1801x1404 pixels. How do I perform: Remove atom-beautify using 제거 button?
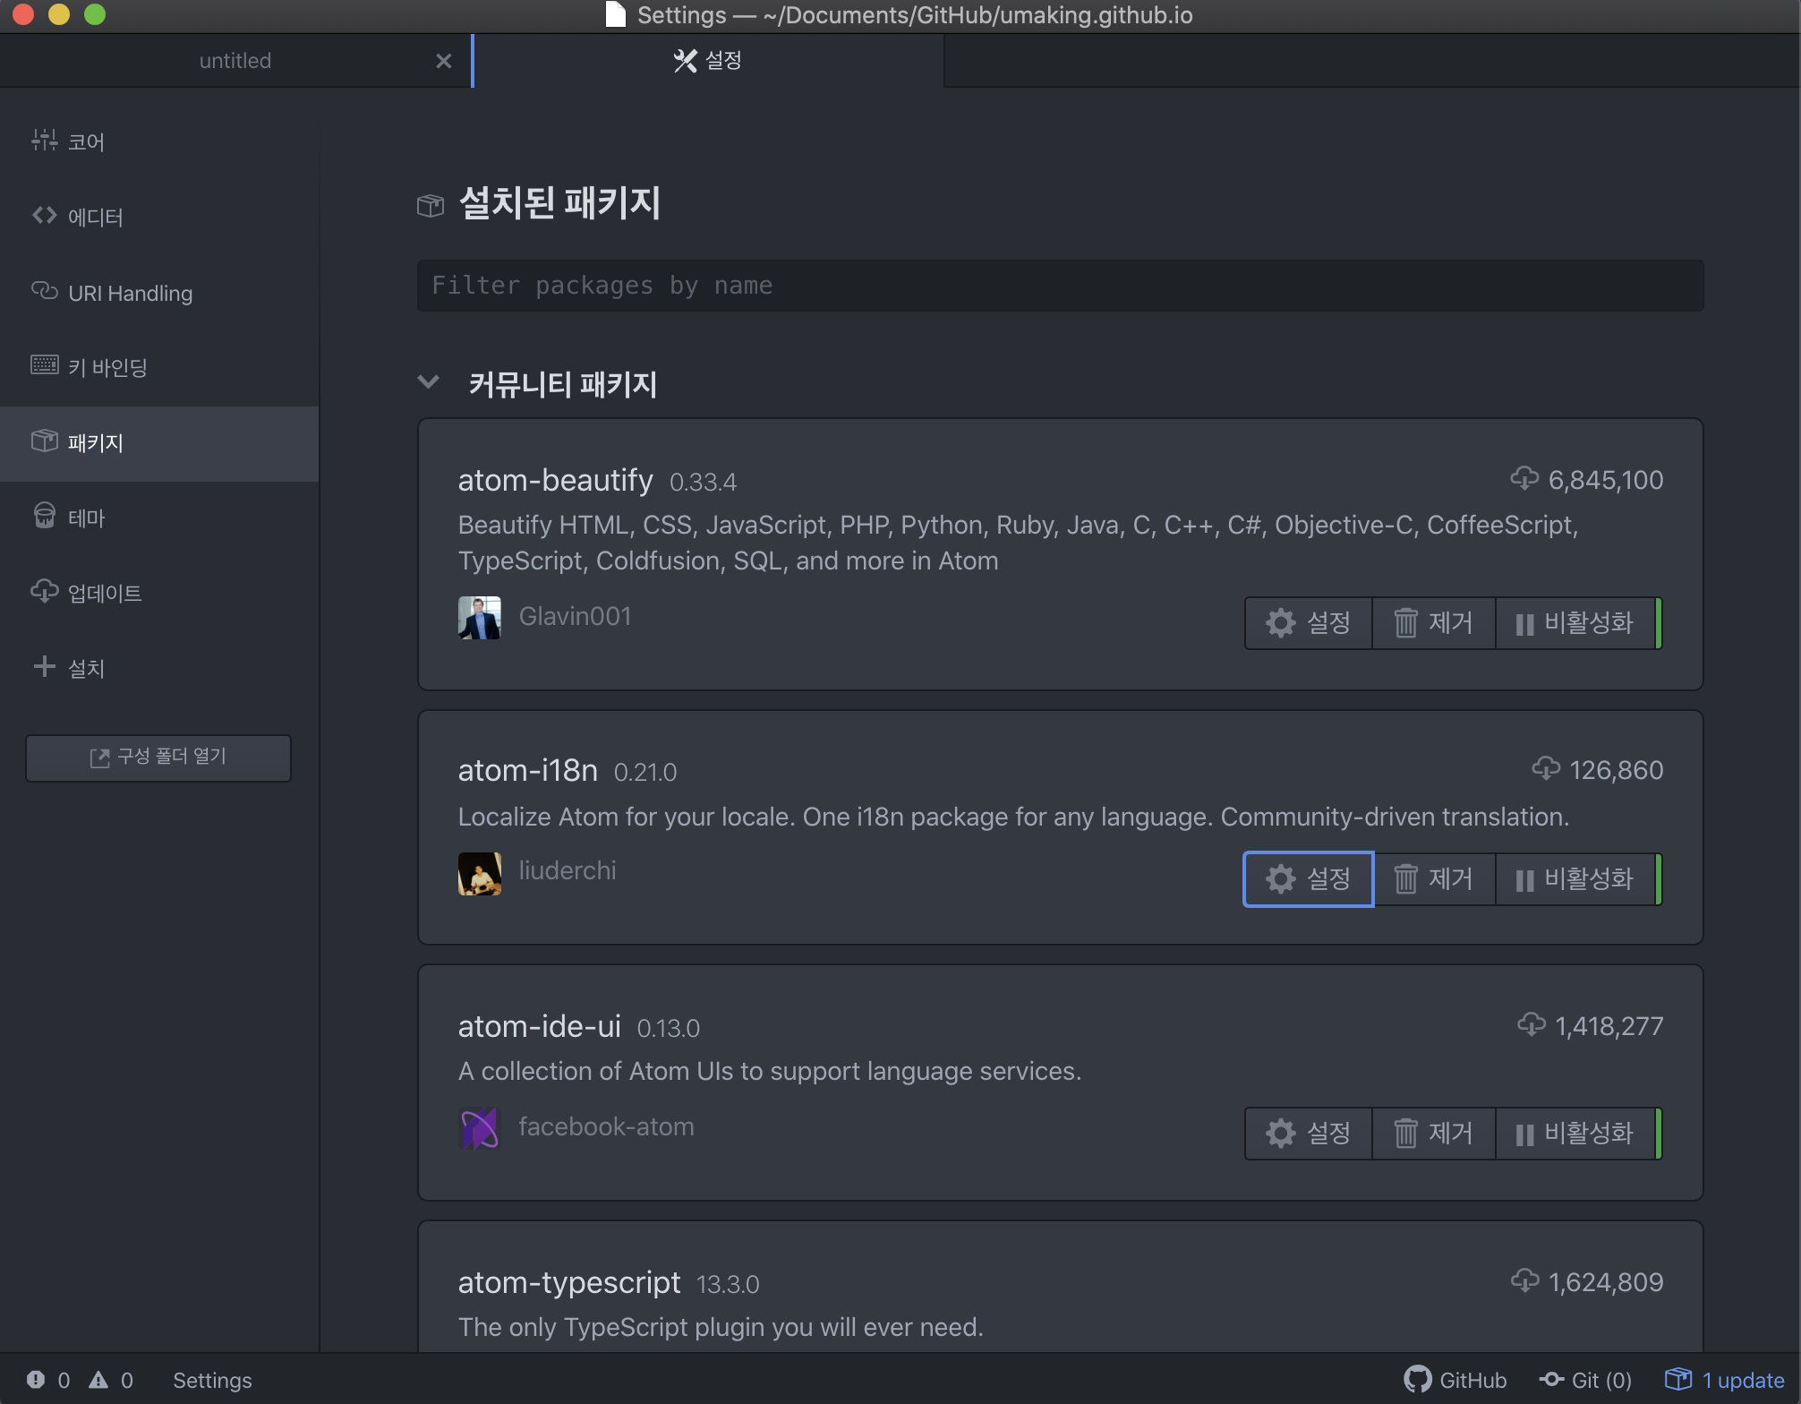point(1433,623)
